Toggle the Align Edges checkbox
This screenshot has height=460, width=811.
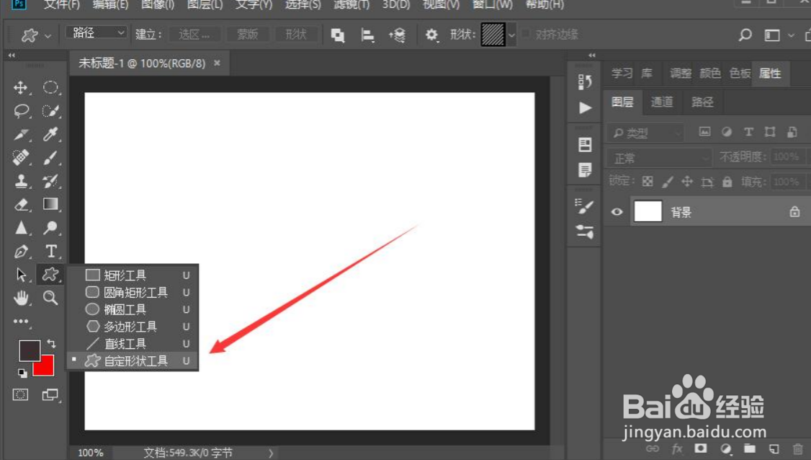[526, 34]
